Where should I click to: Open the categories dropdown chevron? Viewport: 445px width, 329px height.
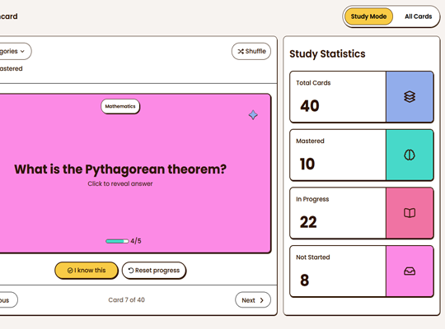22,51
